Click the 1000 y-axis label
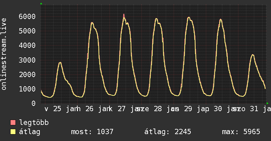Image resolution: width=271 pixels, height=141 pixels. tap(27, 89)
